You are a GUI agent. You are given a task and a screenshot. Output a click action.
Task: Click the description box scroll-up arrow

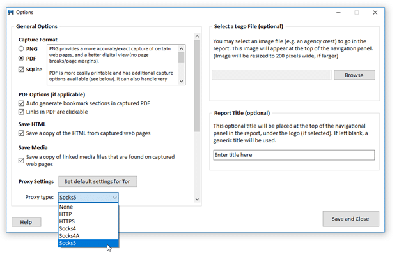point(181,48)
